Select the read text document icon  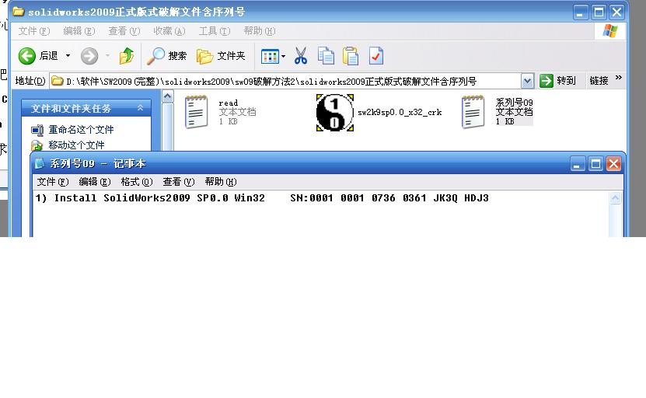coord(196,112)
